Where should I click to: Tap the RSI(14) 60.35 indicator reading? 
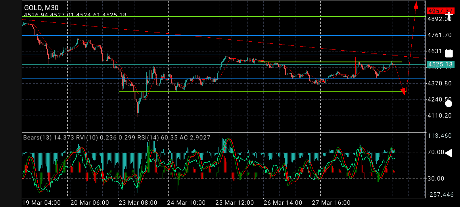pos(157,138)
